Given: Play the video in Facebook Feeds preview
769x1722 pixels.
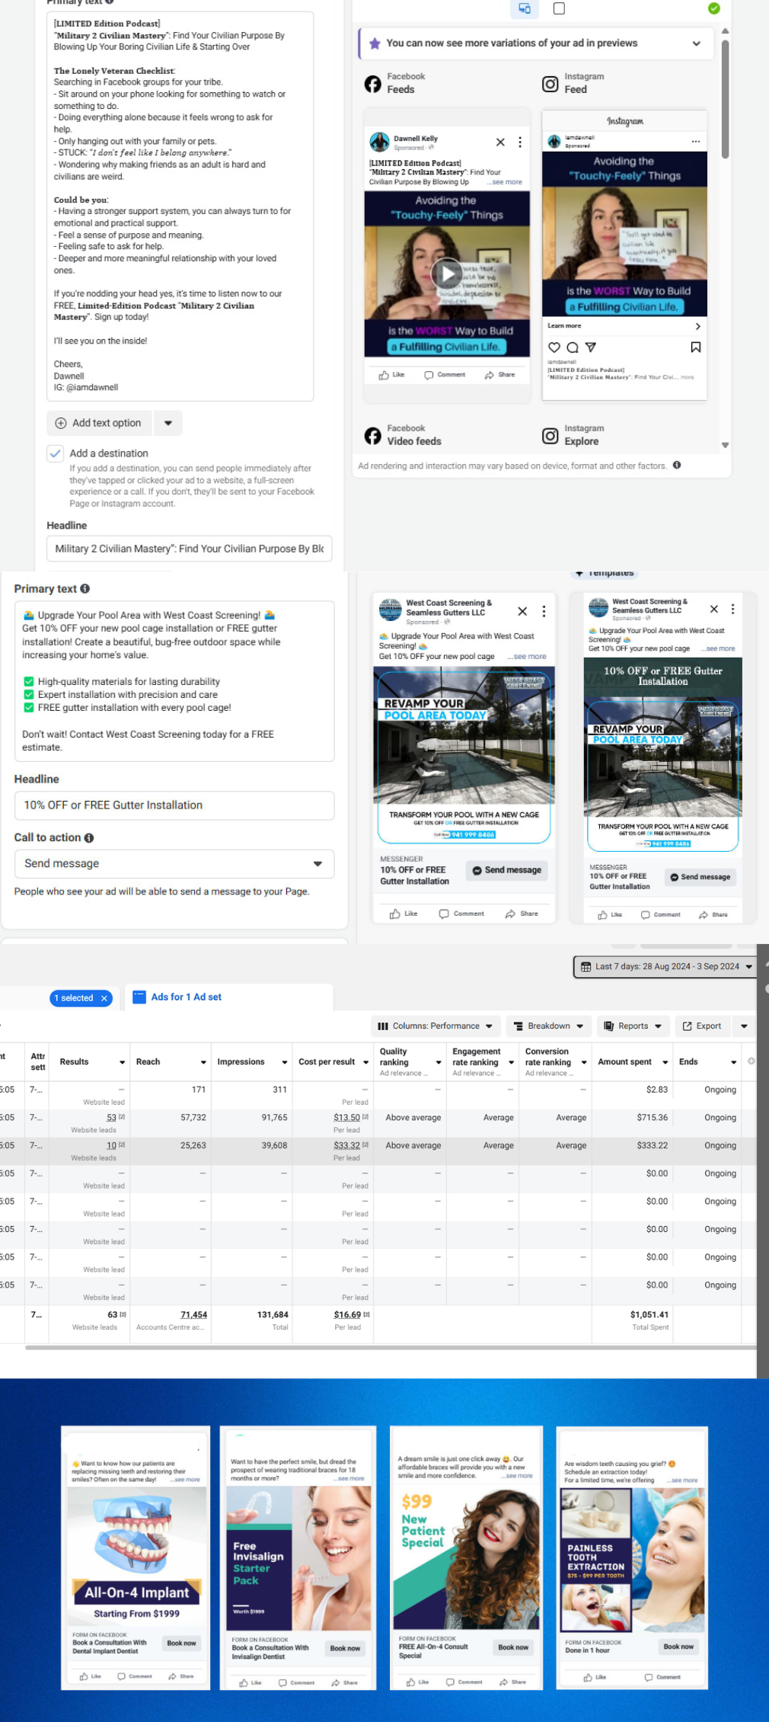Looking at the screenshot, I should [446, 273].
